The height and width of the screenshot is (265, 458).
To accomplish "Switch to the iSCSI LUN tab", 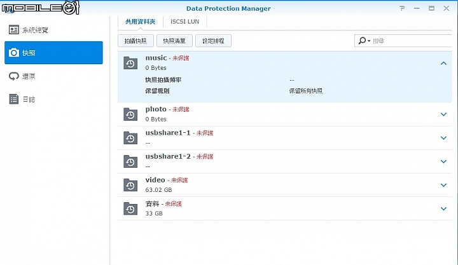I will (x=184, y=22).
